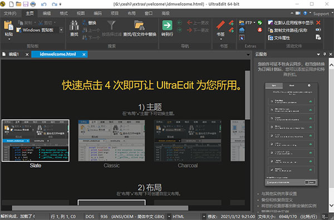Click the welcome page horizontal scrollbar

pyautogui.click(x=100, y=208)
